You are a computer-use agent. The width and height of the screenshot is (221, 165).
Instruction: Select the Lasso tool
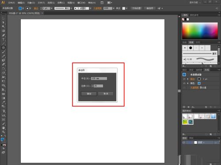[x=4, y=31]
